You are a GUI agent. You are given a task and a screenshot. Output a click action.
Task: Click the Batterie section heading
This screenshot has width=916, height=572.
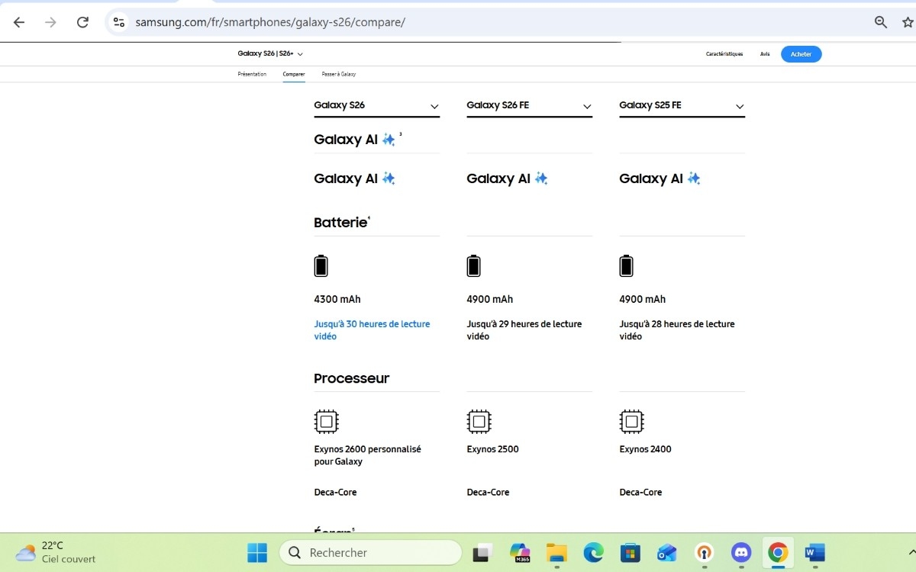tap(340, 223)
